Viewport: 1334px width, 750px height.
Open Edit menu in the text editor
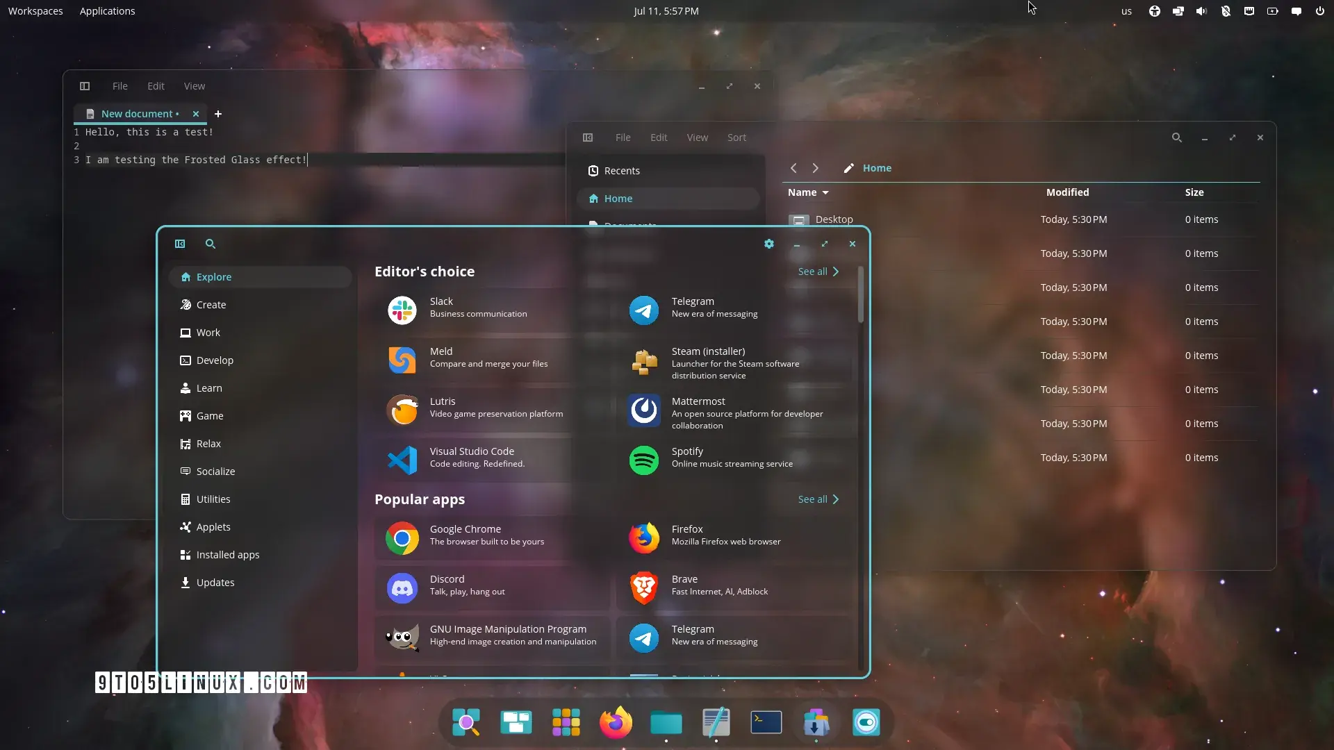(156, 86)
